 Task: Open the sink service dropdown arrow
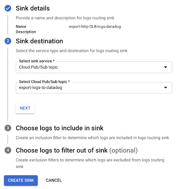coord(166,67)
